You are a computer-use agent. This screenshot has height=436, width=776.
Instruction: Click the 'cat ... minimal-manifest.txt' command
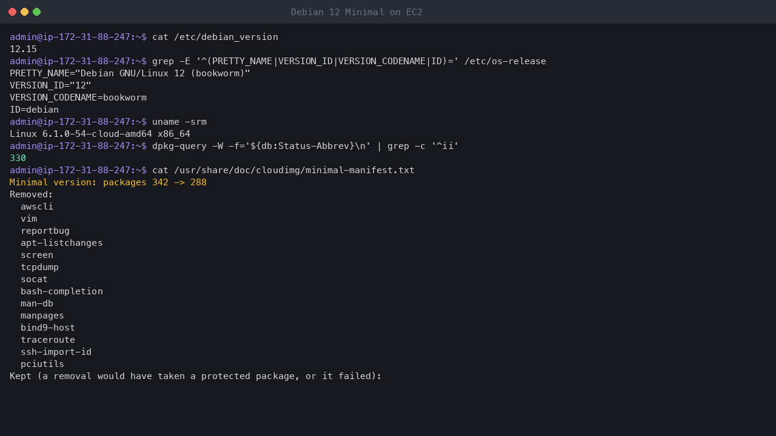283,170
